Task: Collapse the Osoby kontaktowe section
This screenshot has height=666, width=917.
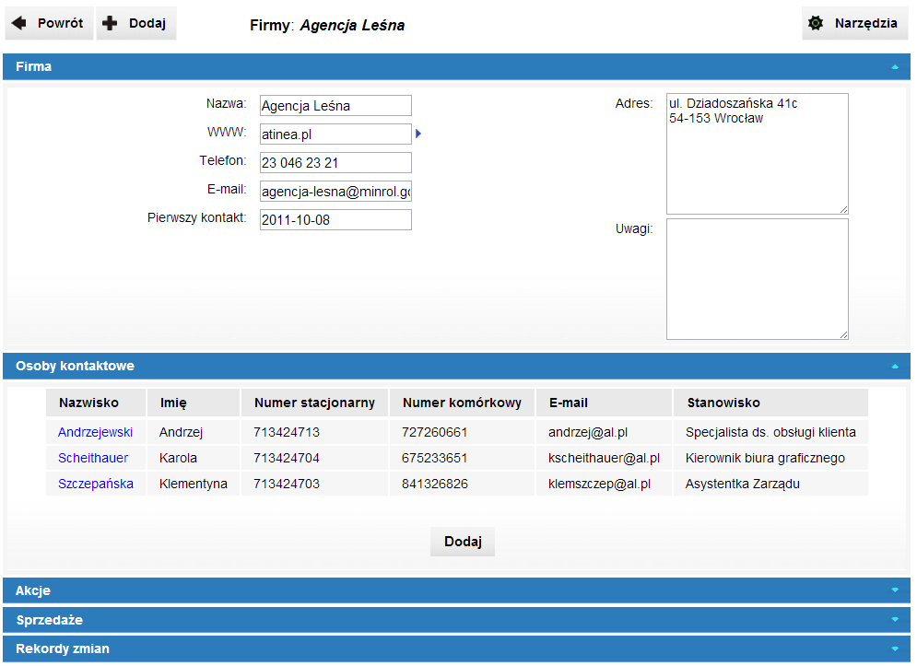Action: pos(894,367)
